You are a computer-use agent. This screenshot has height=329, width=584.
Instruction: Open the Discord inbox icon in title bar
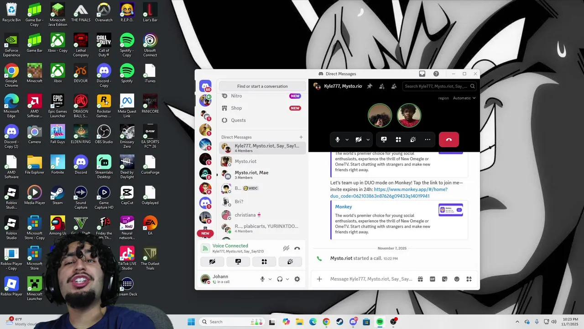pyautogui.click(x=422, y=74)
